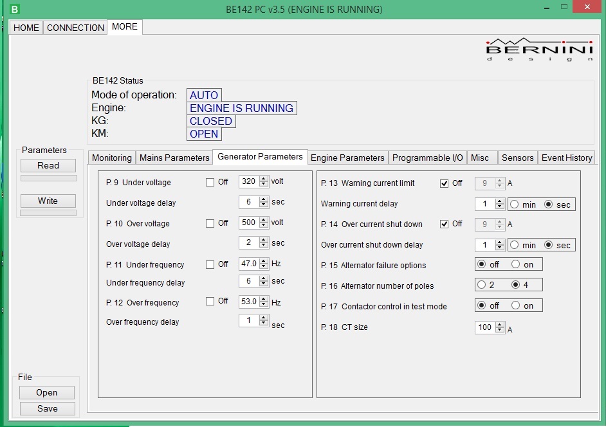Decrease Over current shut down delay value
This screenshot has width=606, height=427.
(x=500, y=248)
